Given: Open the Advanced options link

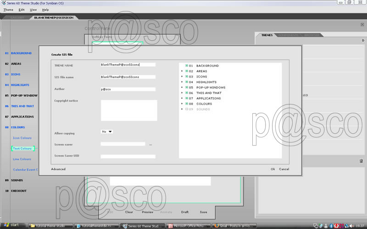Looking at the screenshot, I should pos(58,169).
